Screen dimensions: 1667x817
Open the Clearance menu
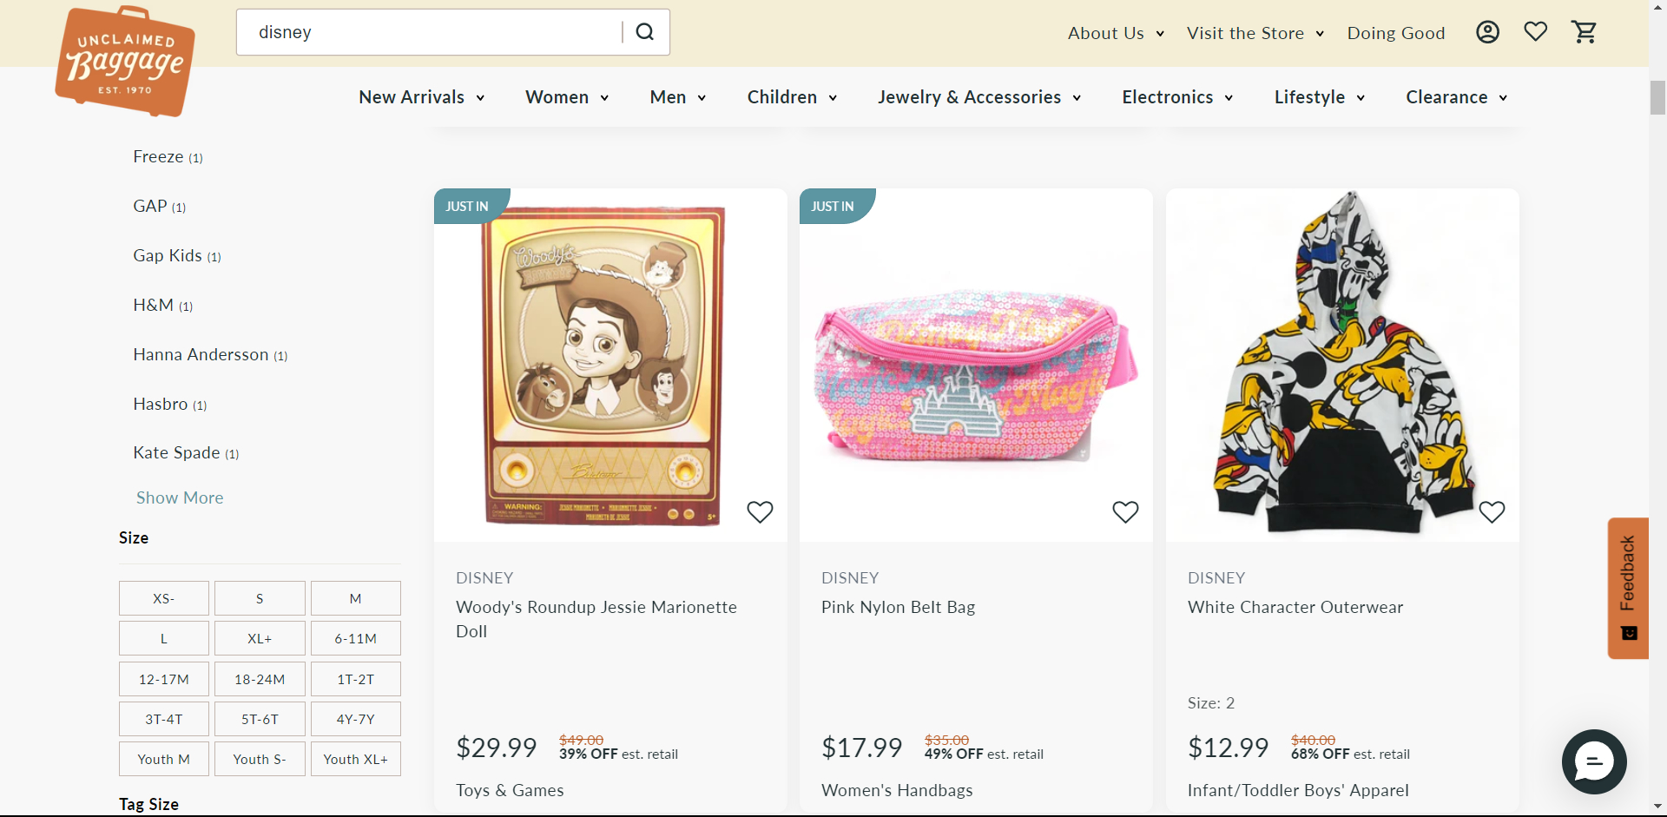tap(1456, 97)
